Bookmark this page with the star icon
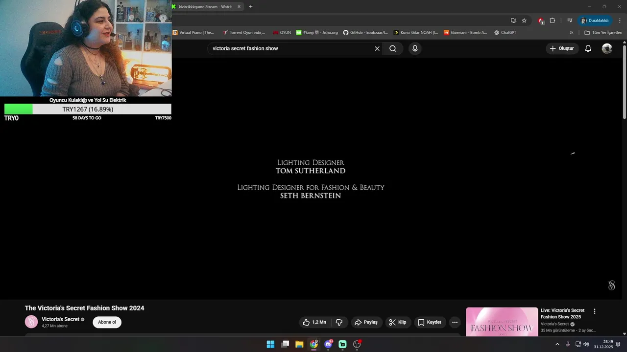This screenshot has width=627, height=352. pos(524,21)
